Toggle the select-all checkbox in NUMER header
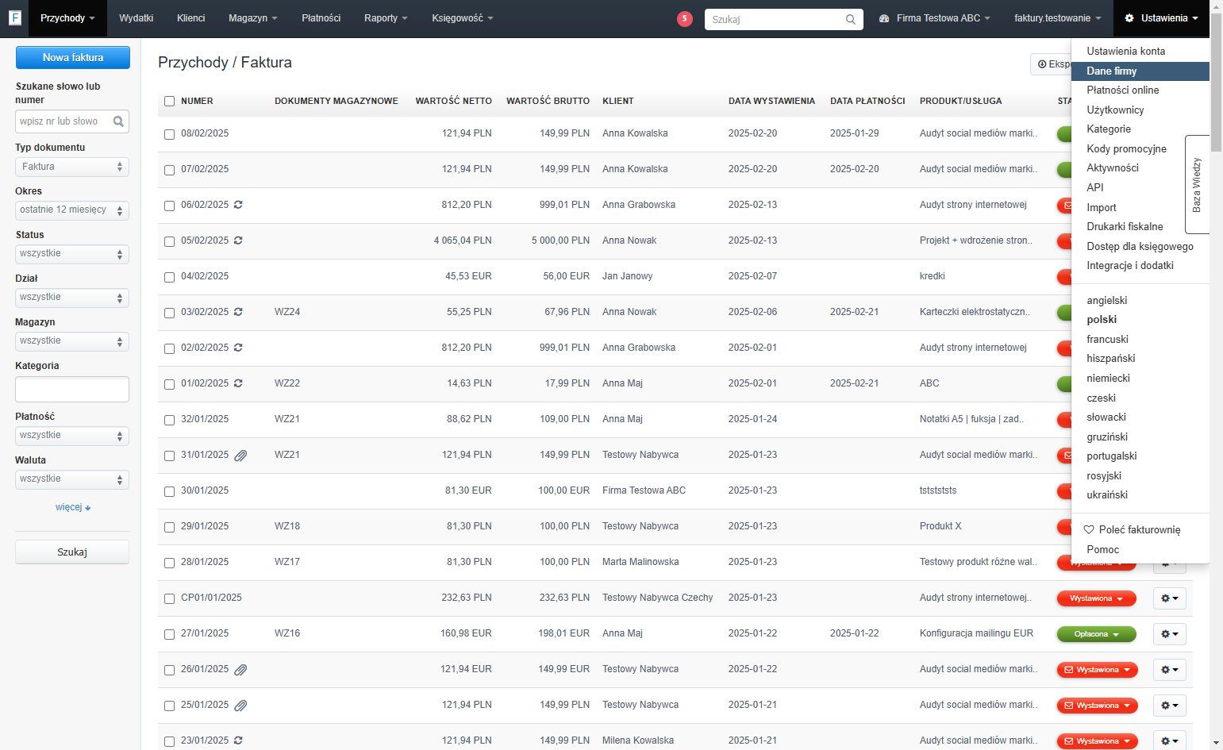1223x750 pixels. (x=169, y=101)
